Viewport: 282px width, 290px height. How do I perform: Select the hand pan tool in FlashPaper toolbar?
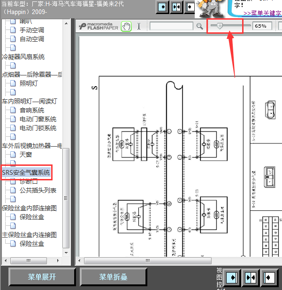126,26
